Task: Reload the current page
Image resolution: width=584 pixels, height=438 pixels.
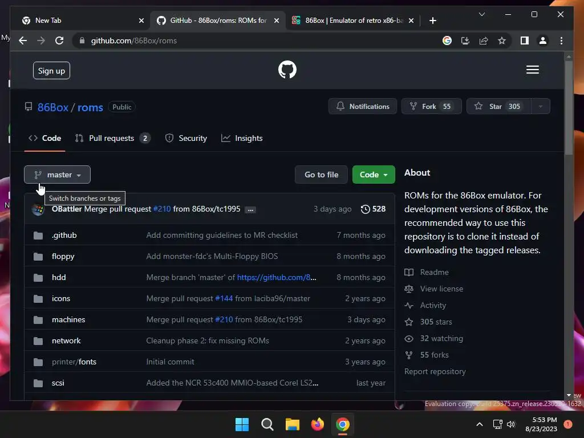Action: pyautogui.click(x=59, y=40)
